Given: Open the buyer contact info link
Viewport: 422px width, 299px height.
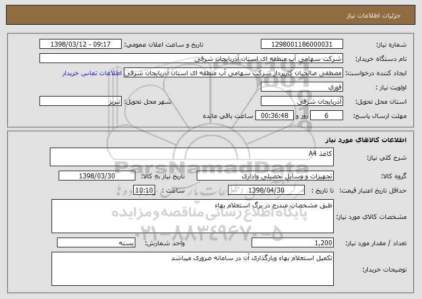Looking at the screenshot, I should (x=92, y=73).
